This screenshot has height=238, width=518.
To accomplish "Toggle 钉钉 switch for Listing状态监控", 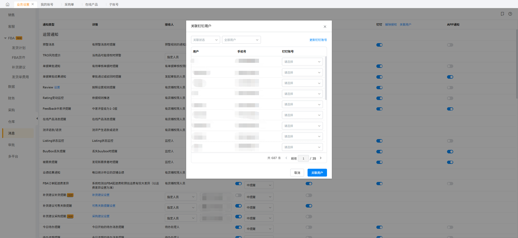I will (379, 141).
